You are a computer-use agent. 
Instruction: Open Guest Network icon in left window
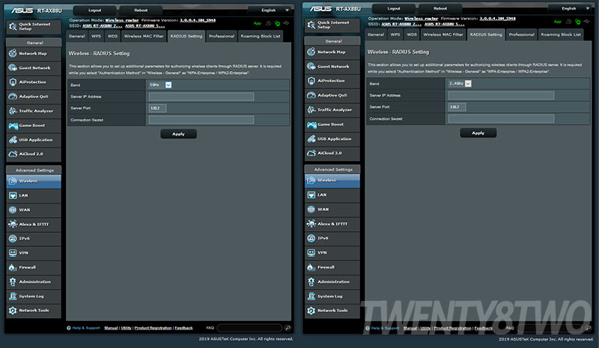pyautogui.click(x=13, y=67)
